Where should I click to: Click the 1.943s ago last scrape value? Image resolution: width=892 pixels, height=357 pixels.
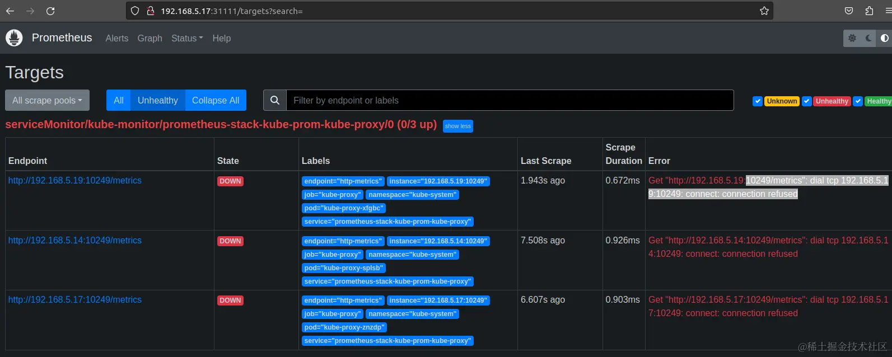pyautogui.click(x=543, y=180)
